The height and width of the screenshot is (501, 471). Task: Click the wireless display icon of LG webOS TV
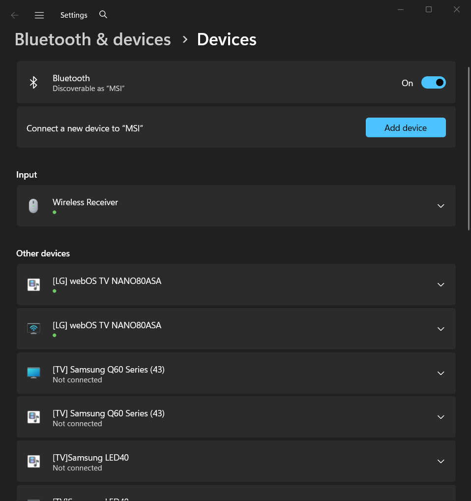pyautogui.click(x=33, y=328)
